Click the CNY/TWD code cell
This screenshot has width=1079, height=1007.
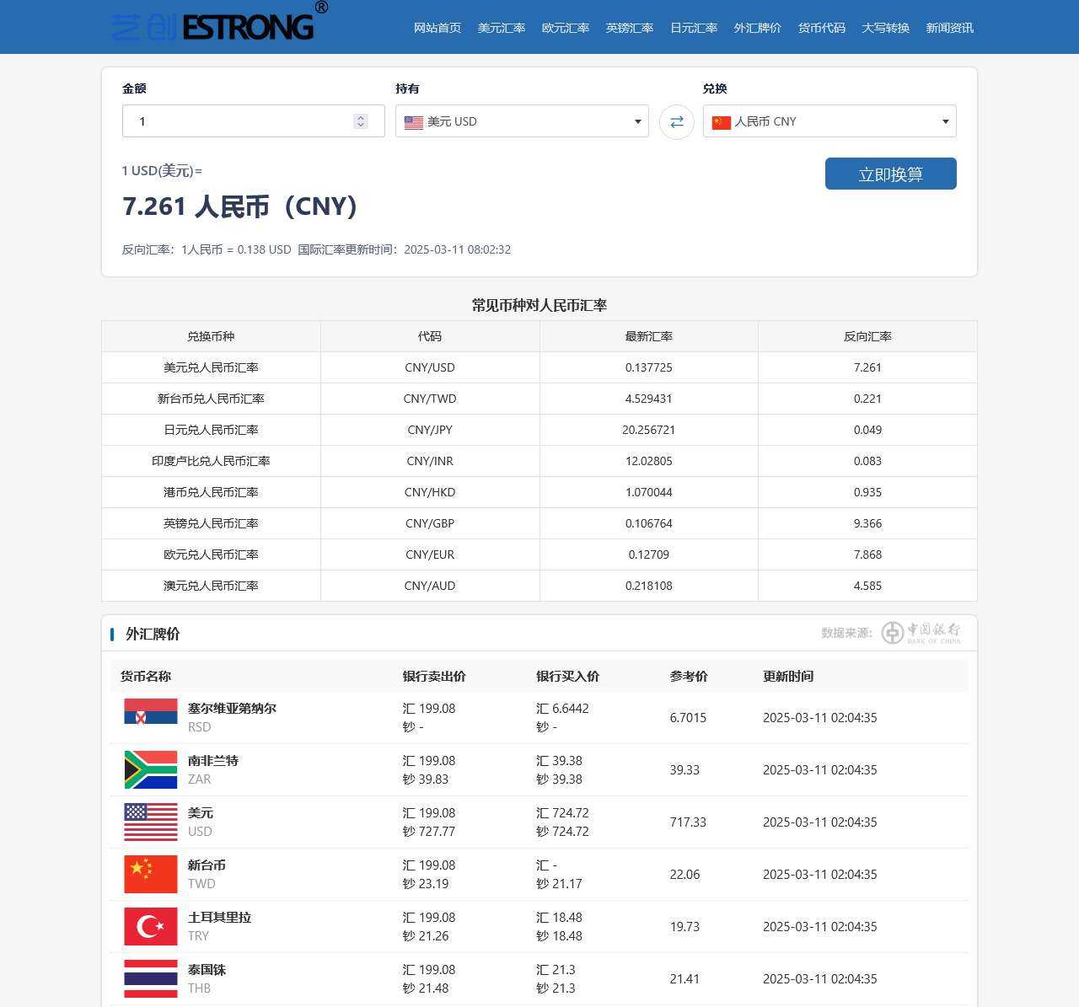pos(430,399)
